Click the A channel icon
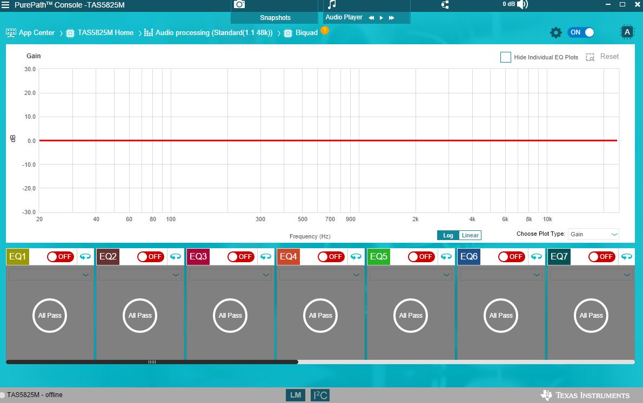643x403 pixels. pyautogui.click(x=627, y=32)
